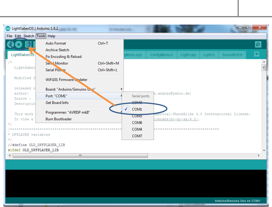Open the Help menu

point(51,36)
